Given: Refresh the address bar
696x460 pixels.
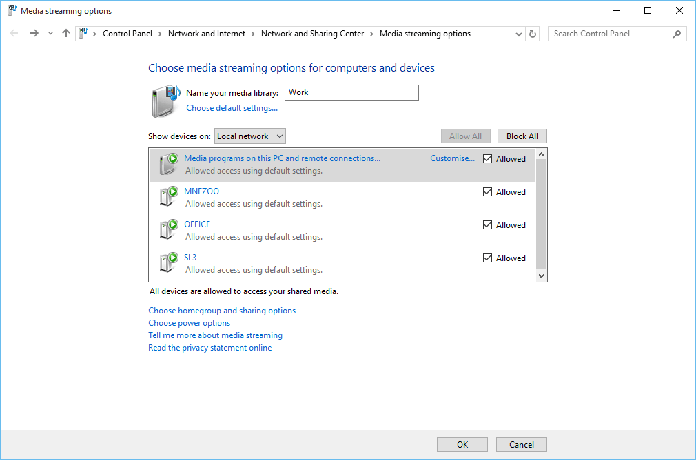Looking at the screenshot, I should [x=533, y=34].
